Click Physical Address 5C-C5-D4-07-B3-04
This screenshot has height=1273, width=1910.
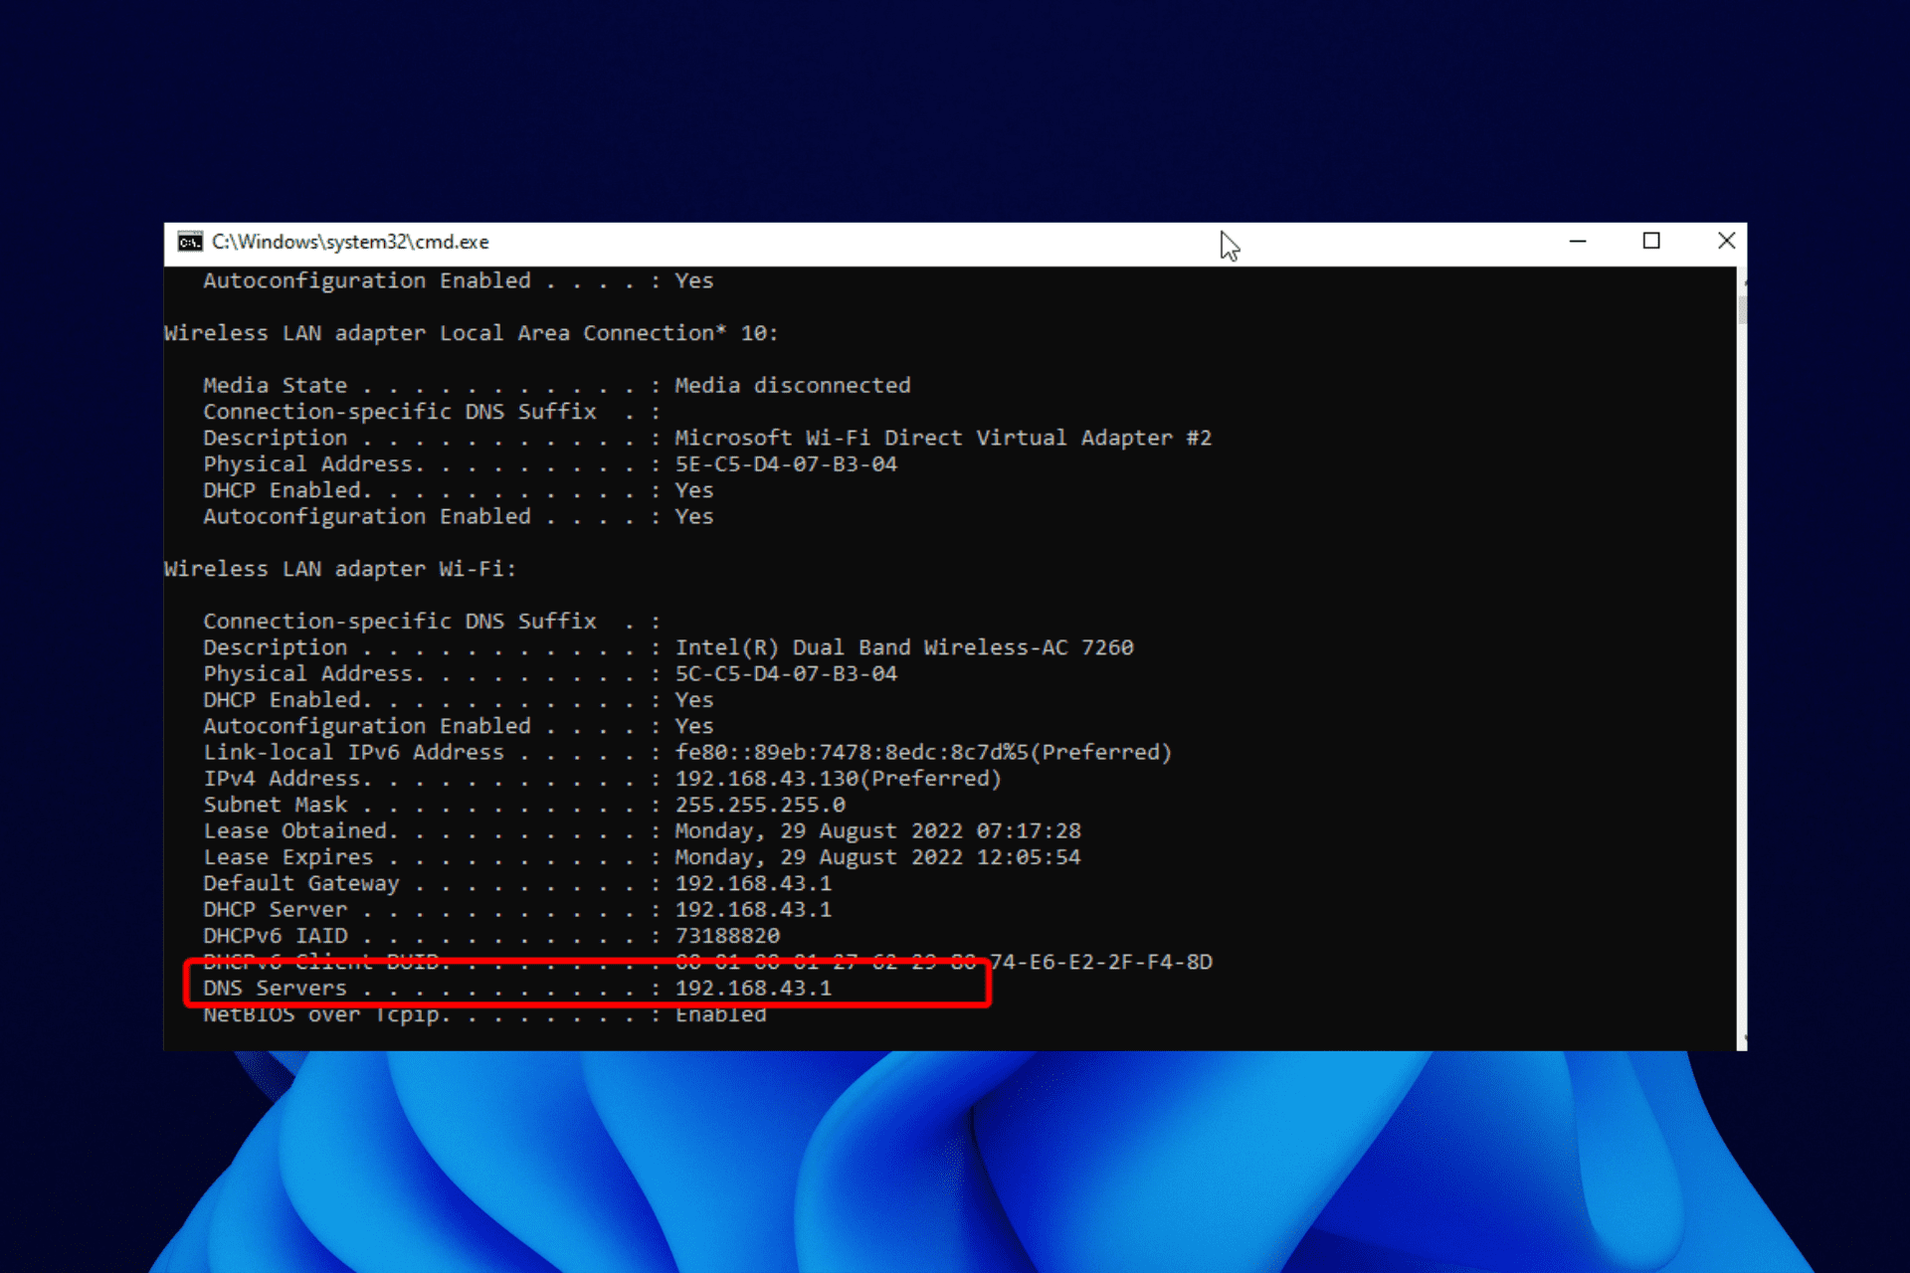point(786,674)
